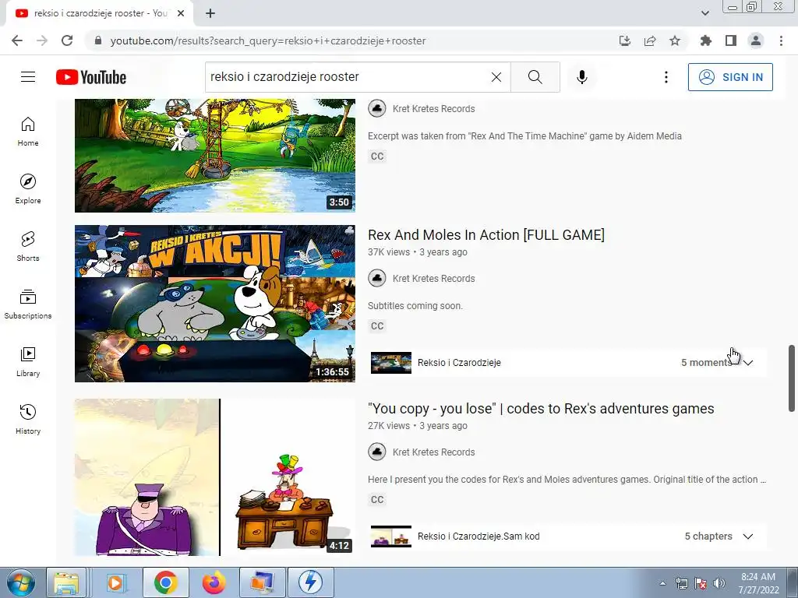Open Kret Kretes Records channel under codes video
Viewport: 798px width, 598px height.
pyautogui.click(x=433, y=452)
